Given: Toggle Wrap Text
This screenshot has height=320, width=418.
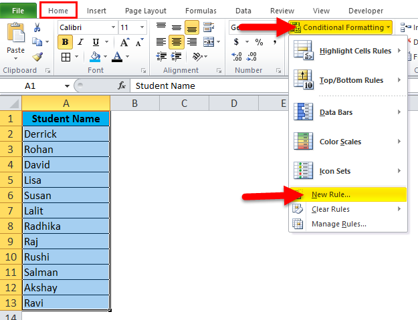Looking at the screenshot, I should pos(209,27).
